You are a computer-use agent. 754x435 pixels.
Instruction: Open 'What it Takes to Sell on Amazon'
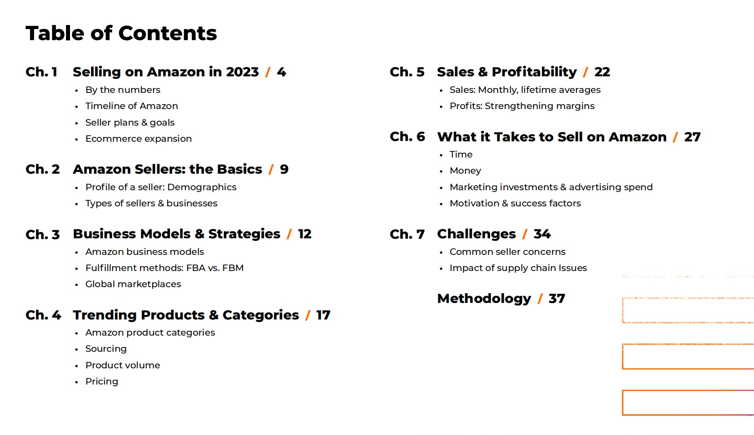pos(552,137)
